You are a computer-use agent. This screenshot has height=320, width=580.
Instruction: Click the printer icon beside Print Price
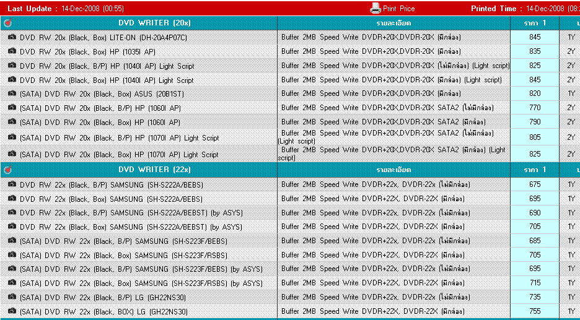tap(376, 8)
